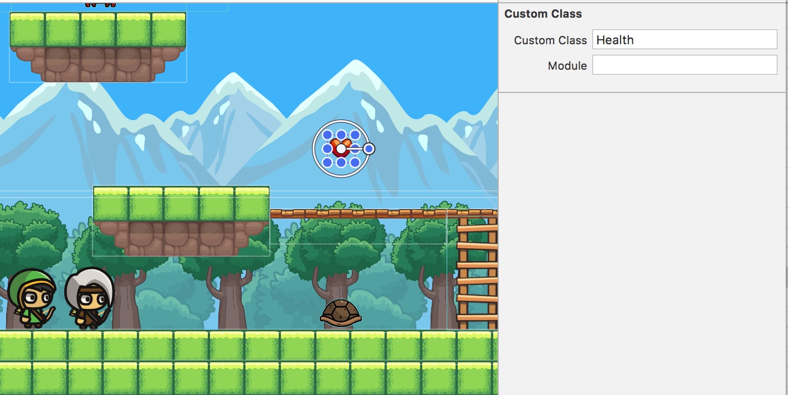The width and height of the screenshot is (788, 395).
Task: Click the bottom-middle resize handle of the heart
Action: tap(341, 163)
